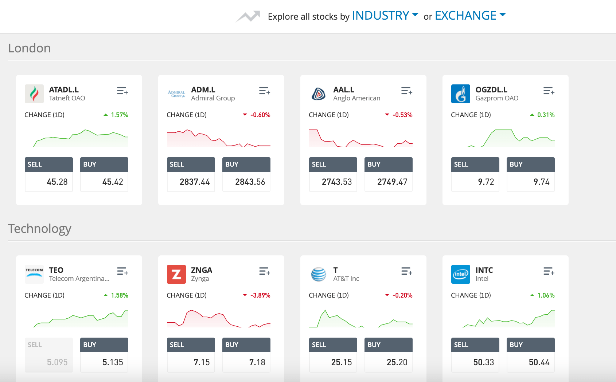Click the ADM.L -0.60% change value

click(260, 115)
